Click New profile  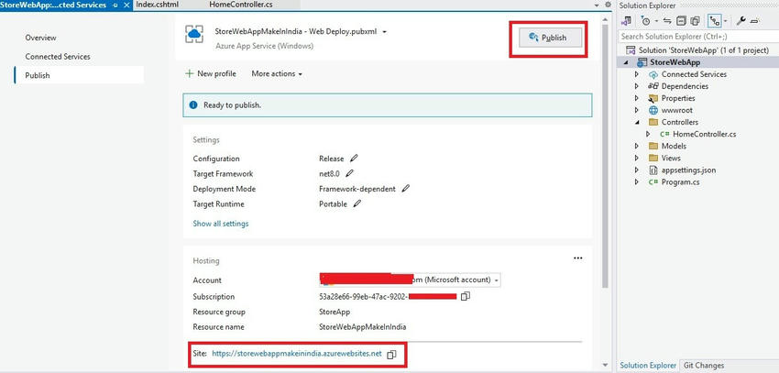[x=211, y=73]
